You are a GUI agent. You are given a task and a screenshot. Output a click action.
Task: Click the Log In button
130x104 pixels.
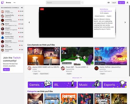pyautogui.click(x=114, y=3)
